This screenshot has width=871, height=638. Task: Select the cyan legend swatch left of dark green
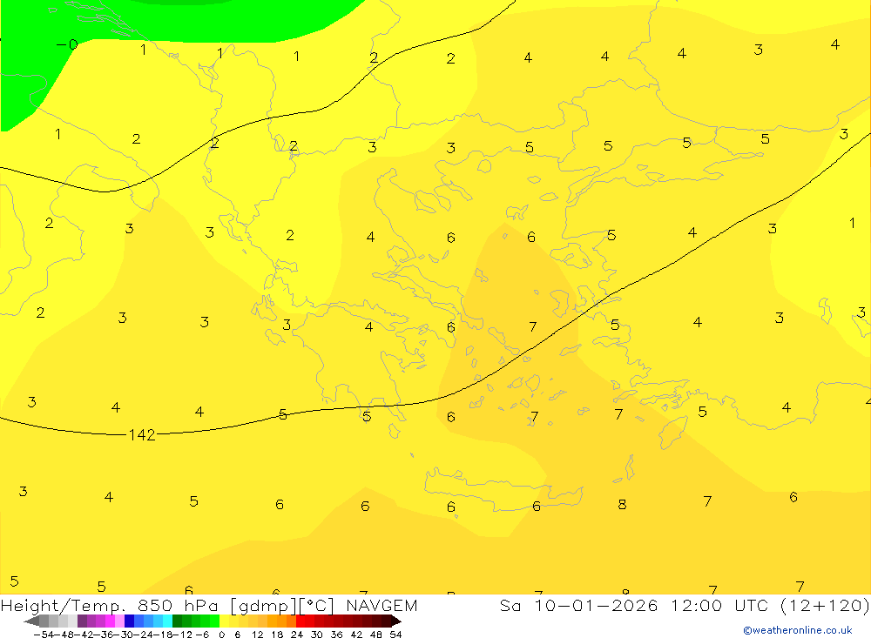(x=167, y=621)
